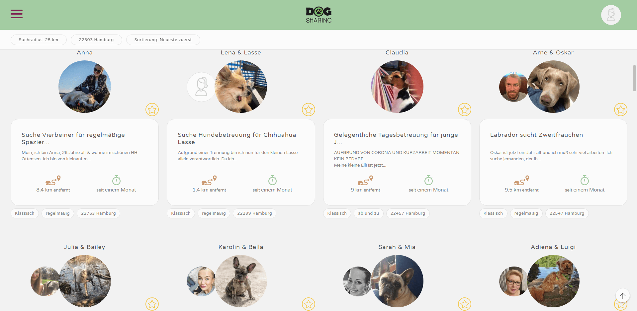637x311 pixels.
Task: Open 'Suche Hundebetreuung für Chihuahua Lasse' listing
Action: 237,138
